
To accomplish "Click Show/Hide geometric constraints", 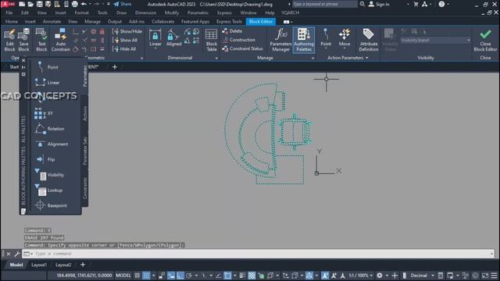I will pyautogui.click(x=127, y=31).
